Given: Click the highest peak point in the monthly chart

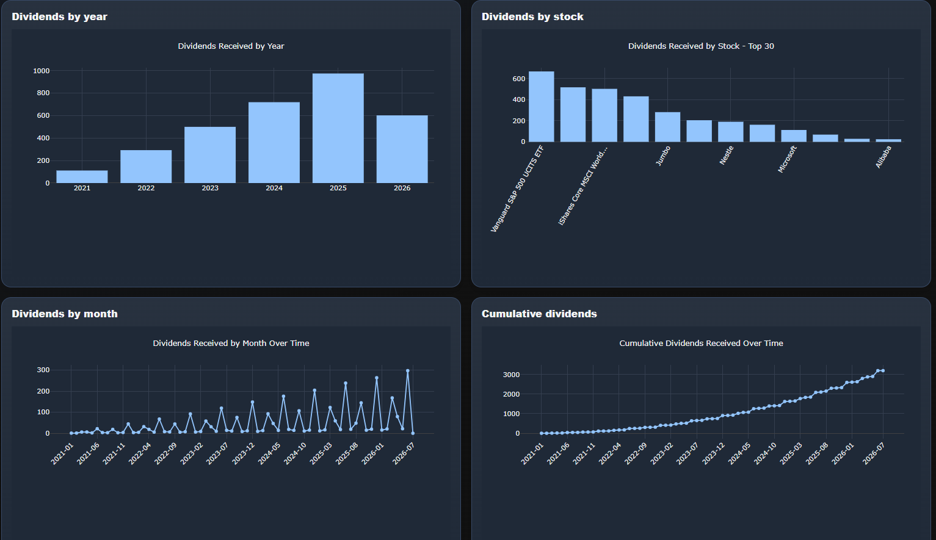Looking at the screenshot, I should coord(408,370).
